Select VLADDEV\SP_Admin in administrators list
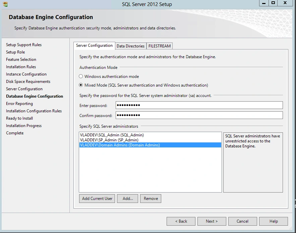296x233 pixels. coord(150,140)
